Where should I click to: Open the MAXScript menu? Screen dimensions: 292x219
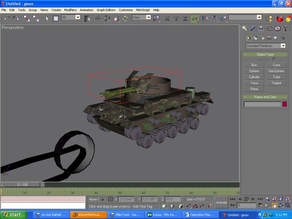pos(143,10)
